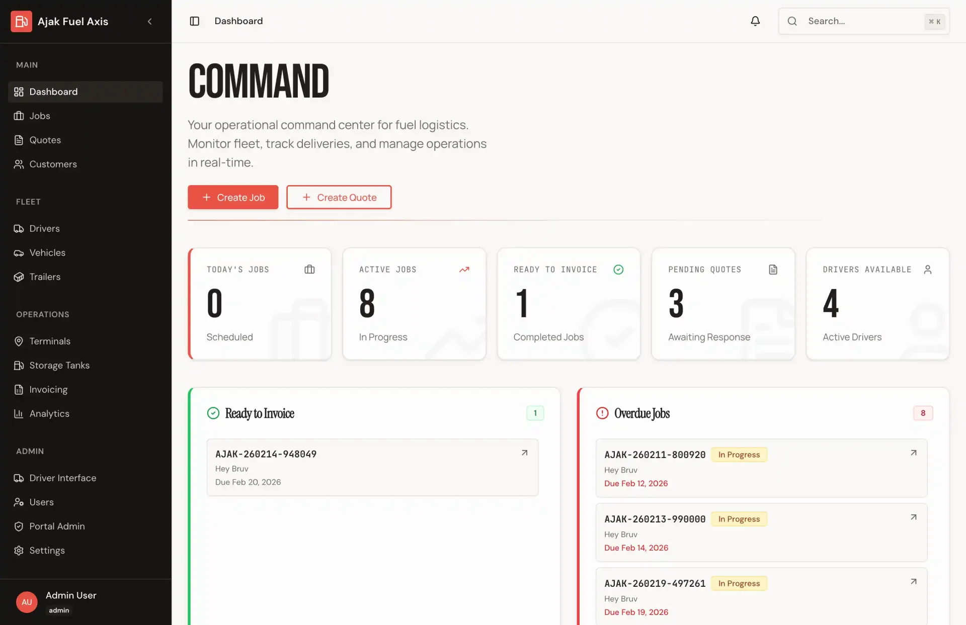Click the notifications bell icon
This screenshot has width=966, height=625.
click(x=755, y=21)
